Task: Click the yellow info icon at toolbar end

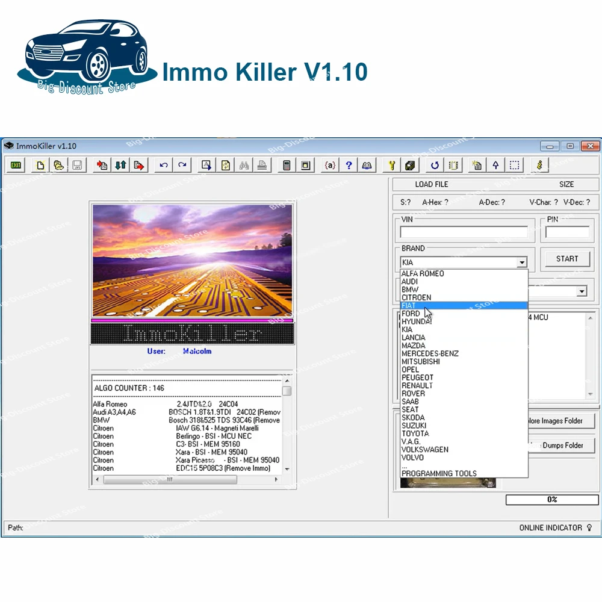Action: [x=539, y=166]
